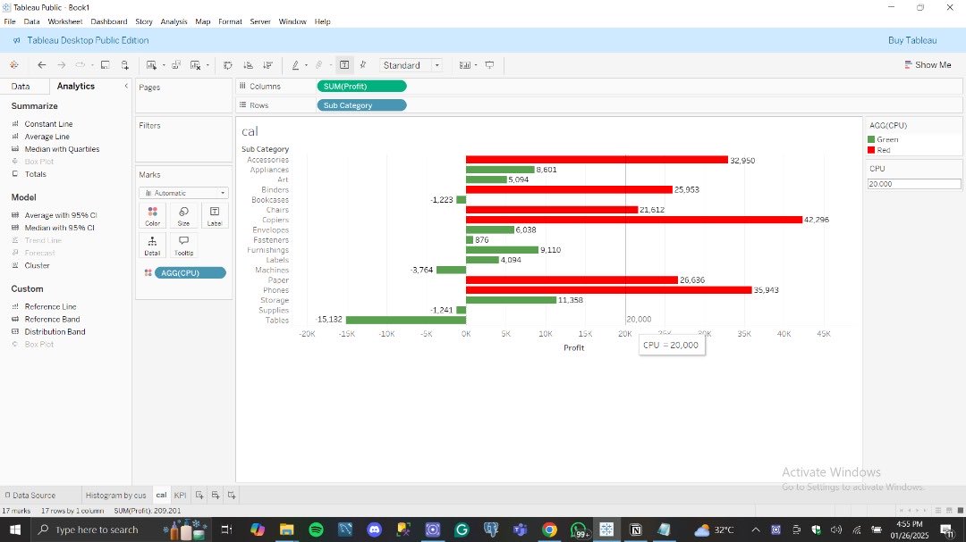Open the Format menu
The width and height of the screenshot is (966, 542).
click(230, 21)
